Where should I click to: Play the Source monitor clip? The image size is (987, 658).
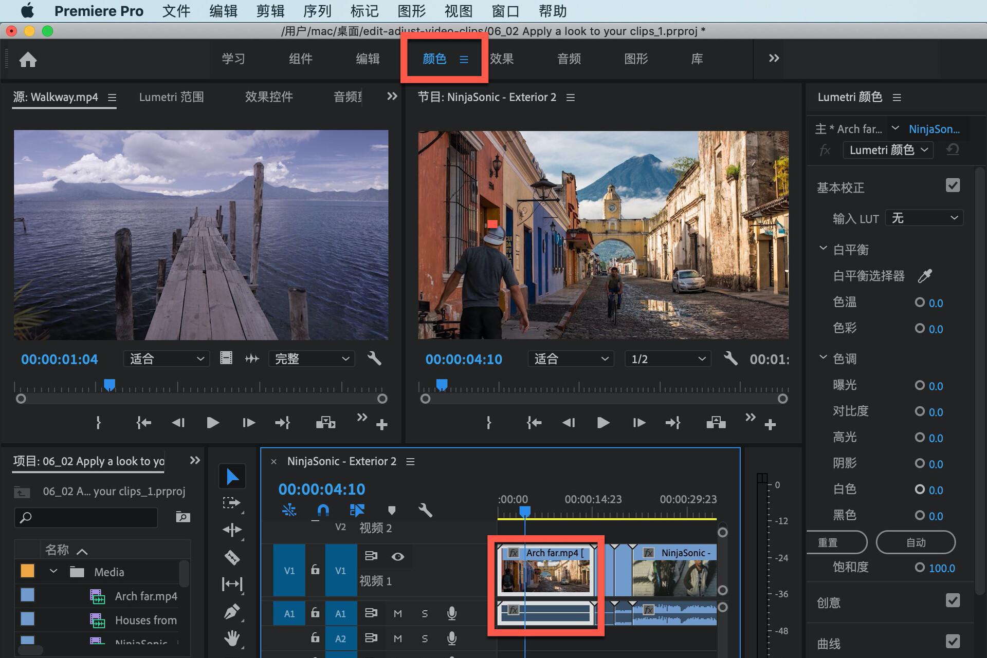pyautogui.click(x=212, y=423)
